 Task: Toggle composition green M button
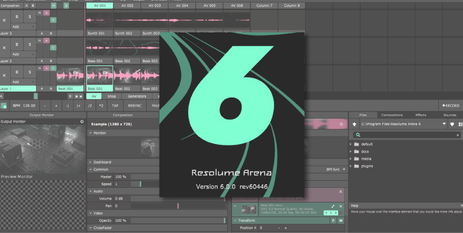pos(54,6)
